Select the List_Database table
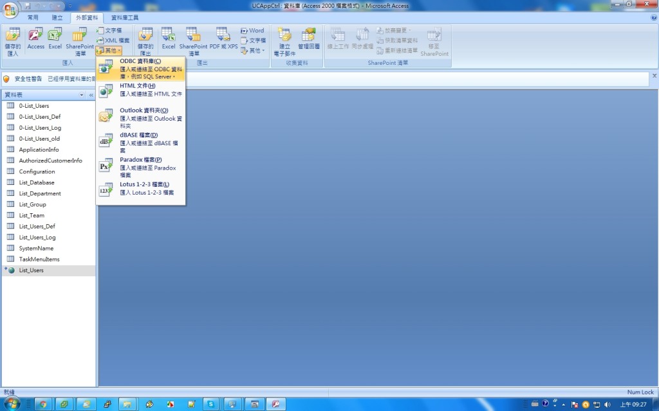Viewport: 659px width, 411px height. pyautogui.click(x=49, y=182)
